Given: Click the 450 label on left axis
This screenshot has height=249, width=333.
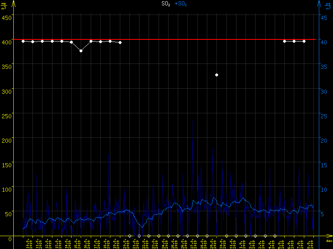Looking at the screenshot, I should tap(6, 17).
